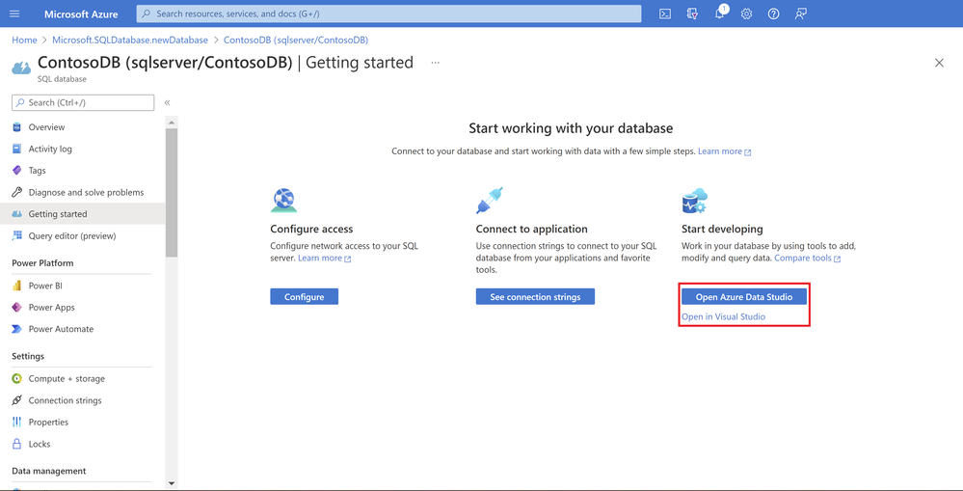
Task: Open Properties menu entry
Action: coord(48,423)
